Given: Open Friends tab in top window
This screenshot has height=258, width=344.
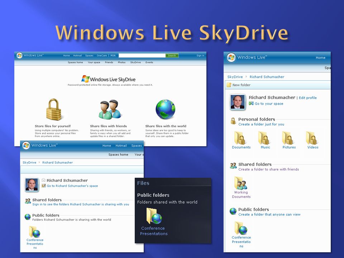Looking at the screenshot, I should coord(109,62).
